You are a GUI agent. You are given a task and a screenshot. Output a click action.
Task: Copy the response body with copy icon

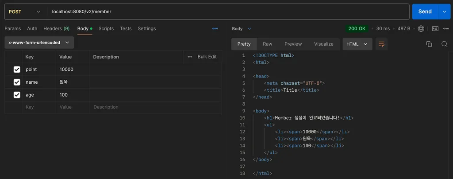point(429,44)
